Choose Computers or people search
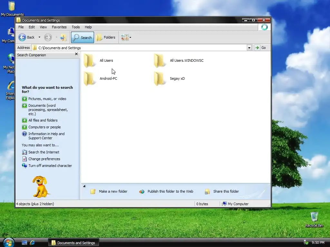Image resolution: width=330 pixels, height=247 pixels. (44, 127)
